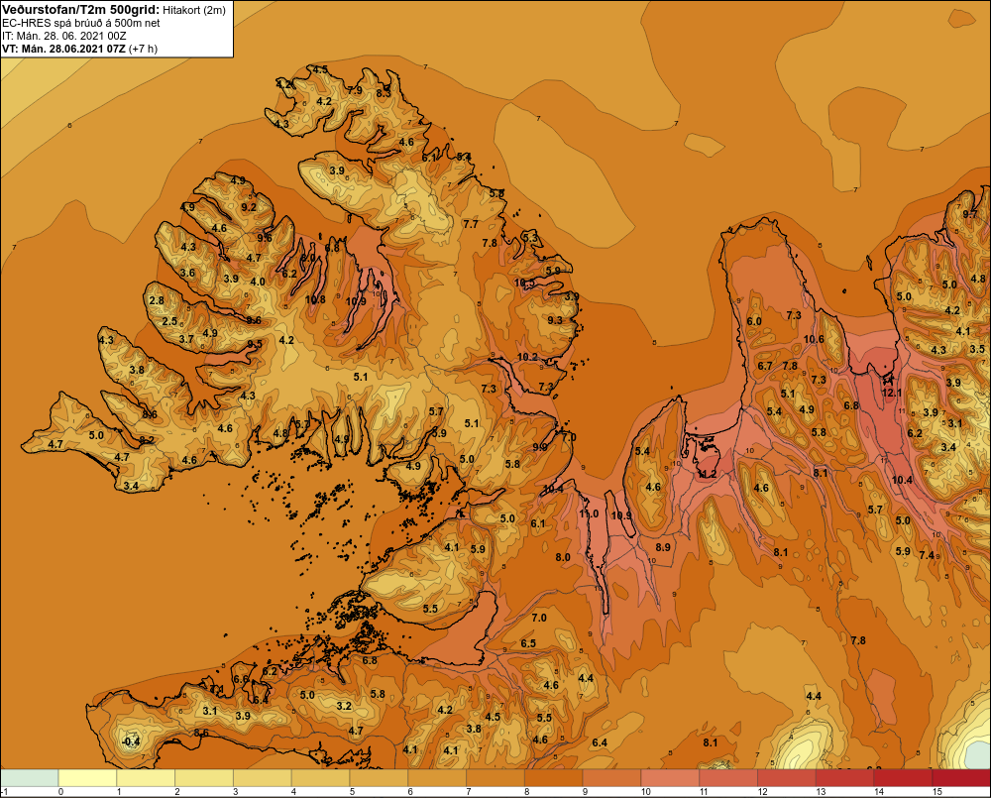Click the 3.7 temperature reading

[x=186, y=339]
